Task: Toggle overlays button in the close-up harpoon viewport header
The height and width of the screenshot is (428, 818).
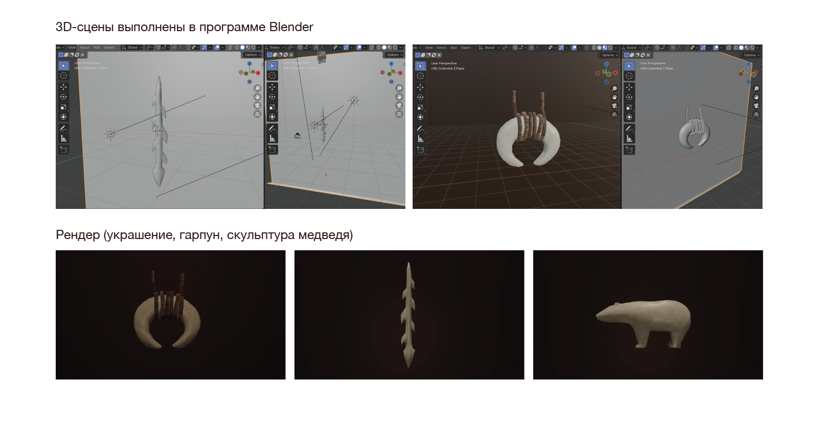Action: pyautogui.click(x=217, y=47)
